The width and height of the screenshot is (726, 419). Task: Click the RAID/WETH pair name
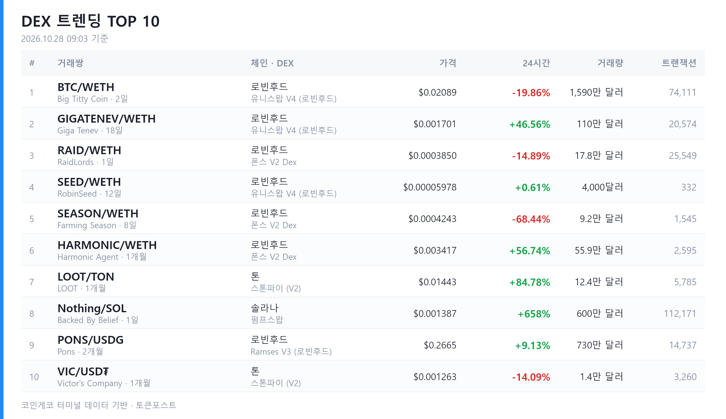[89, 150]
